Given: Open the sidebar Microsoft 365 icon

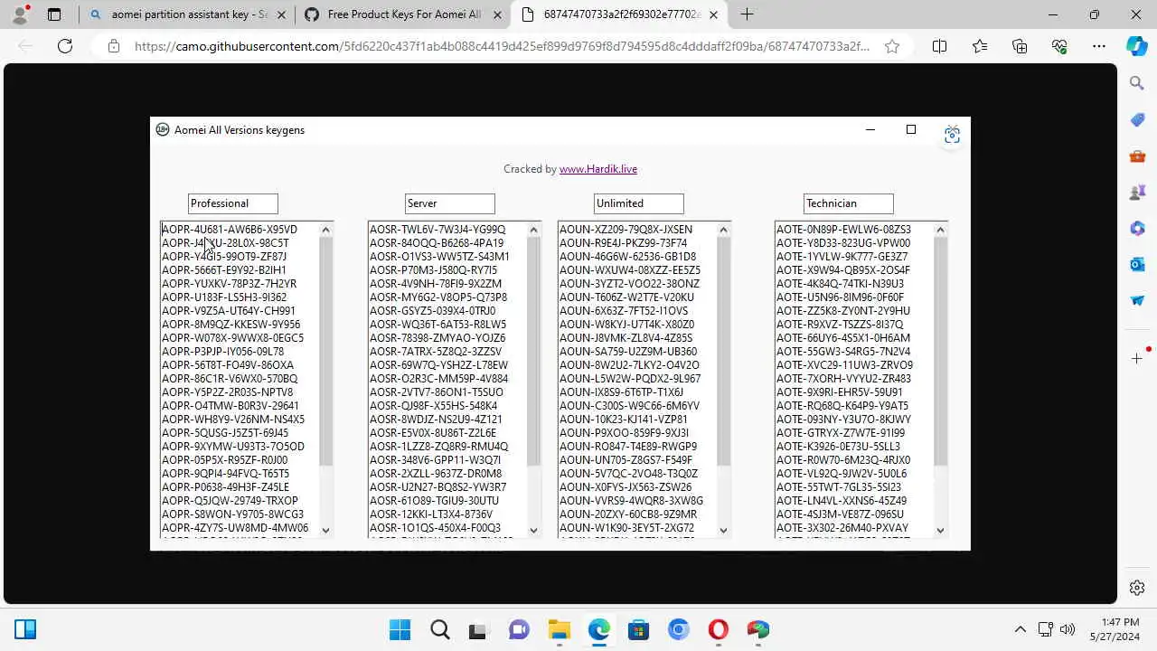Looking at the screenshot, I should click(x=1137, y=228).
